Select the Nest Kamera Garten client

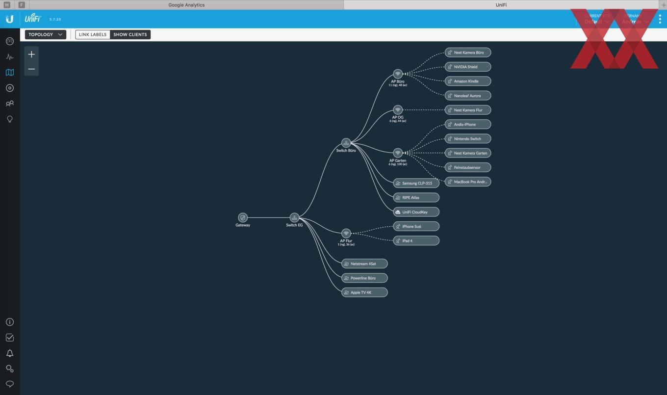[468, 153]
